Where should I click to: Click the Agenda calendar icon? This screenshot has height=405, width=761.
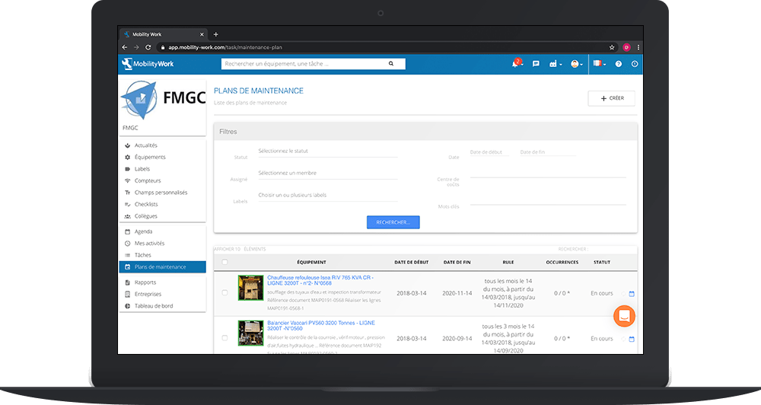(x=128, y=231)
